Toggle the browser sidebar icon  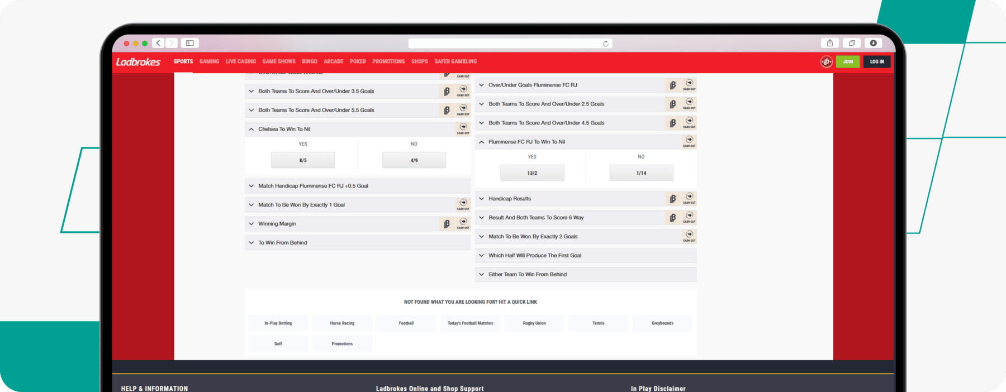tap(190, 43)
